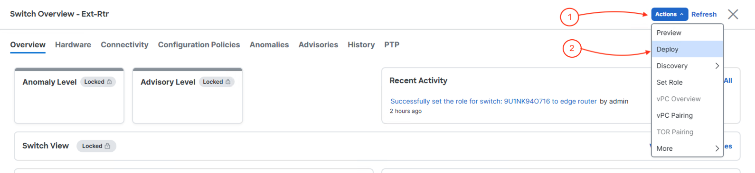This screenshot has height=173, width=755.
Task: Open the Anomalies tab
Action: point(269,44)
